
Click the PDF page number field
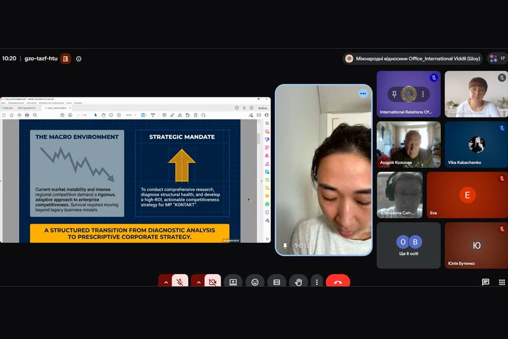point(78,115)
